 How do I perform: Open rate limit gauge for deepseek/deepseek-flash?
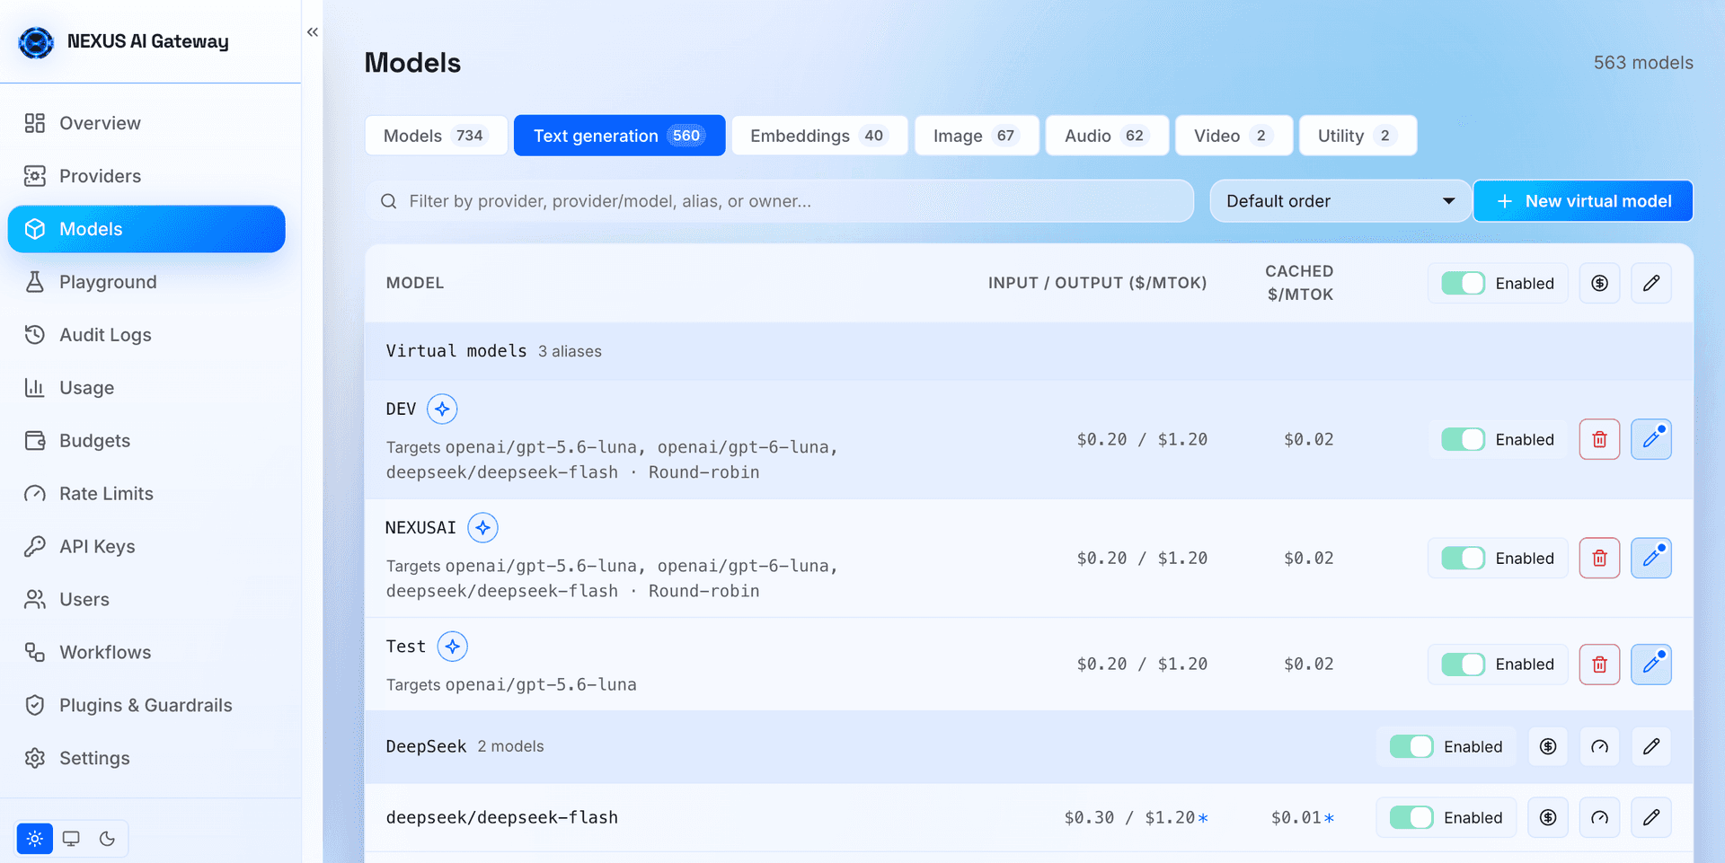coord(1599,817)
